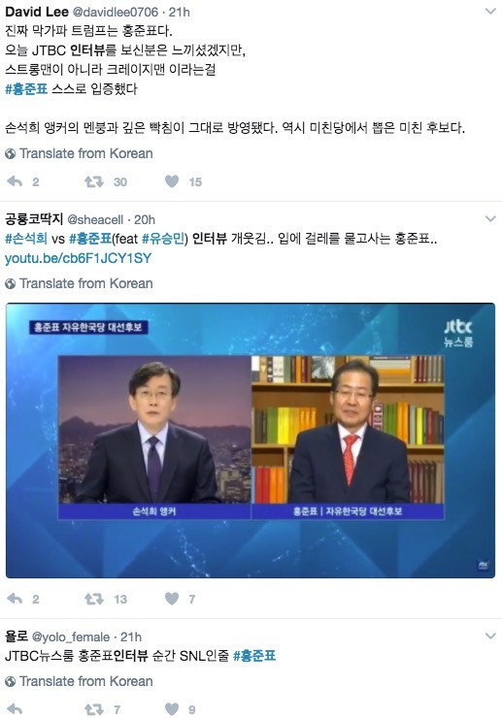Viewport: 502px width, 718px height.
Task: Translate David Lee's tweet from Korean
Action: pos(79,153)
